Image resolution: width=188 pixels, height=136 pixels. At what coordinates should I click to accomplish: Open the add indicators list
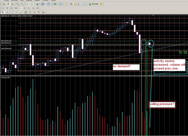pyautogui.click(x=37, y=4)
